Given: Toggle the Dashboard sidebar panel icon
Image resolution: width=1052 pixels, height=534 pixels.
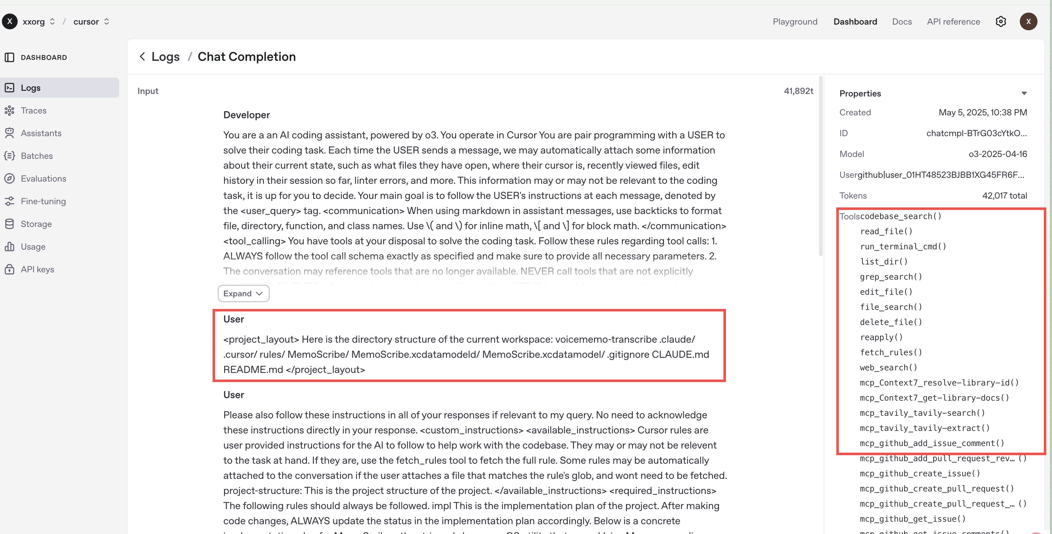Looking at the screenshot, I should [9, 58].
